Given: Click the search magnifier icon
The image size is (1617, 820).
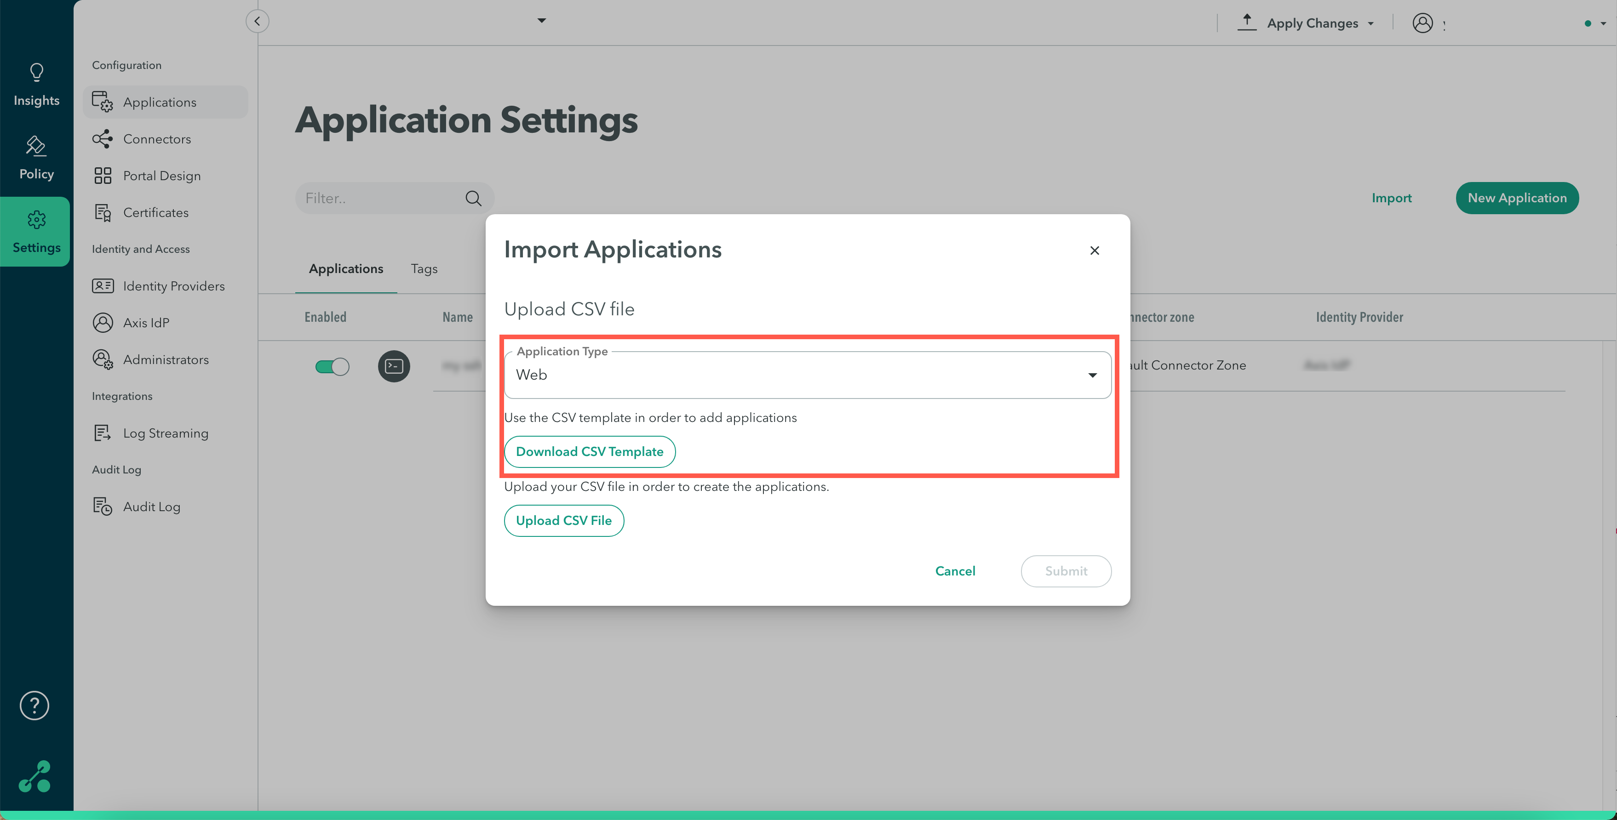Looking at the screenshot, I should pos(473,198).
